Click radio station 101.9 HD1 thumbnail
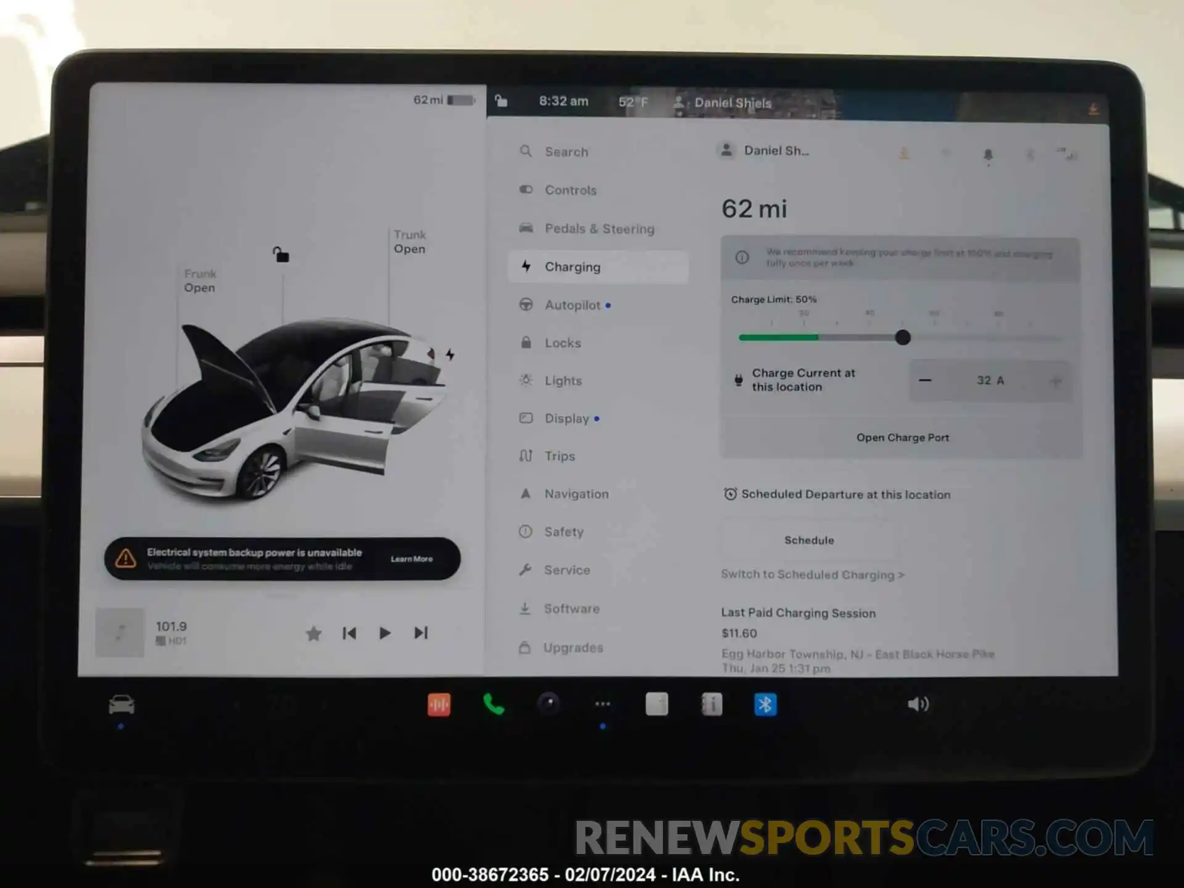 (x=118, y=633)
